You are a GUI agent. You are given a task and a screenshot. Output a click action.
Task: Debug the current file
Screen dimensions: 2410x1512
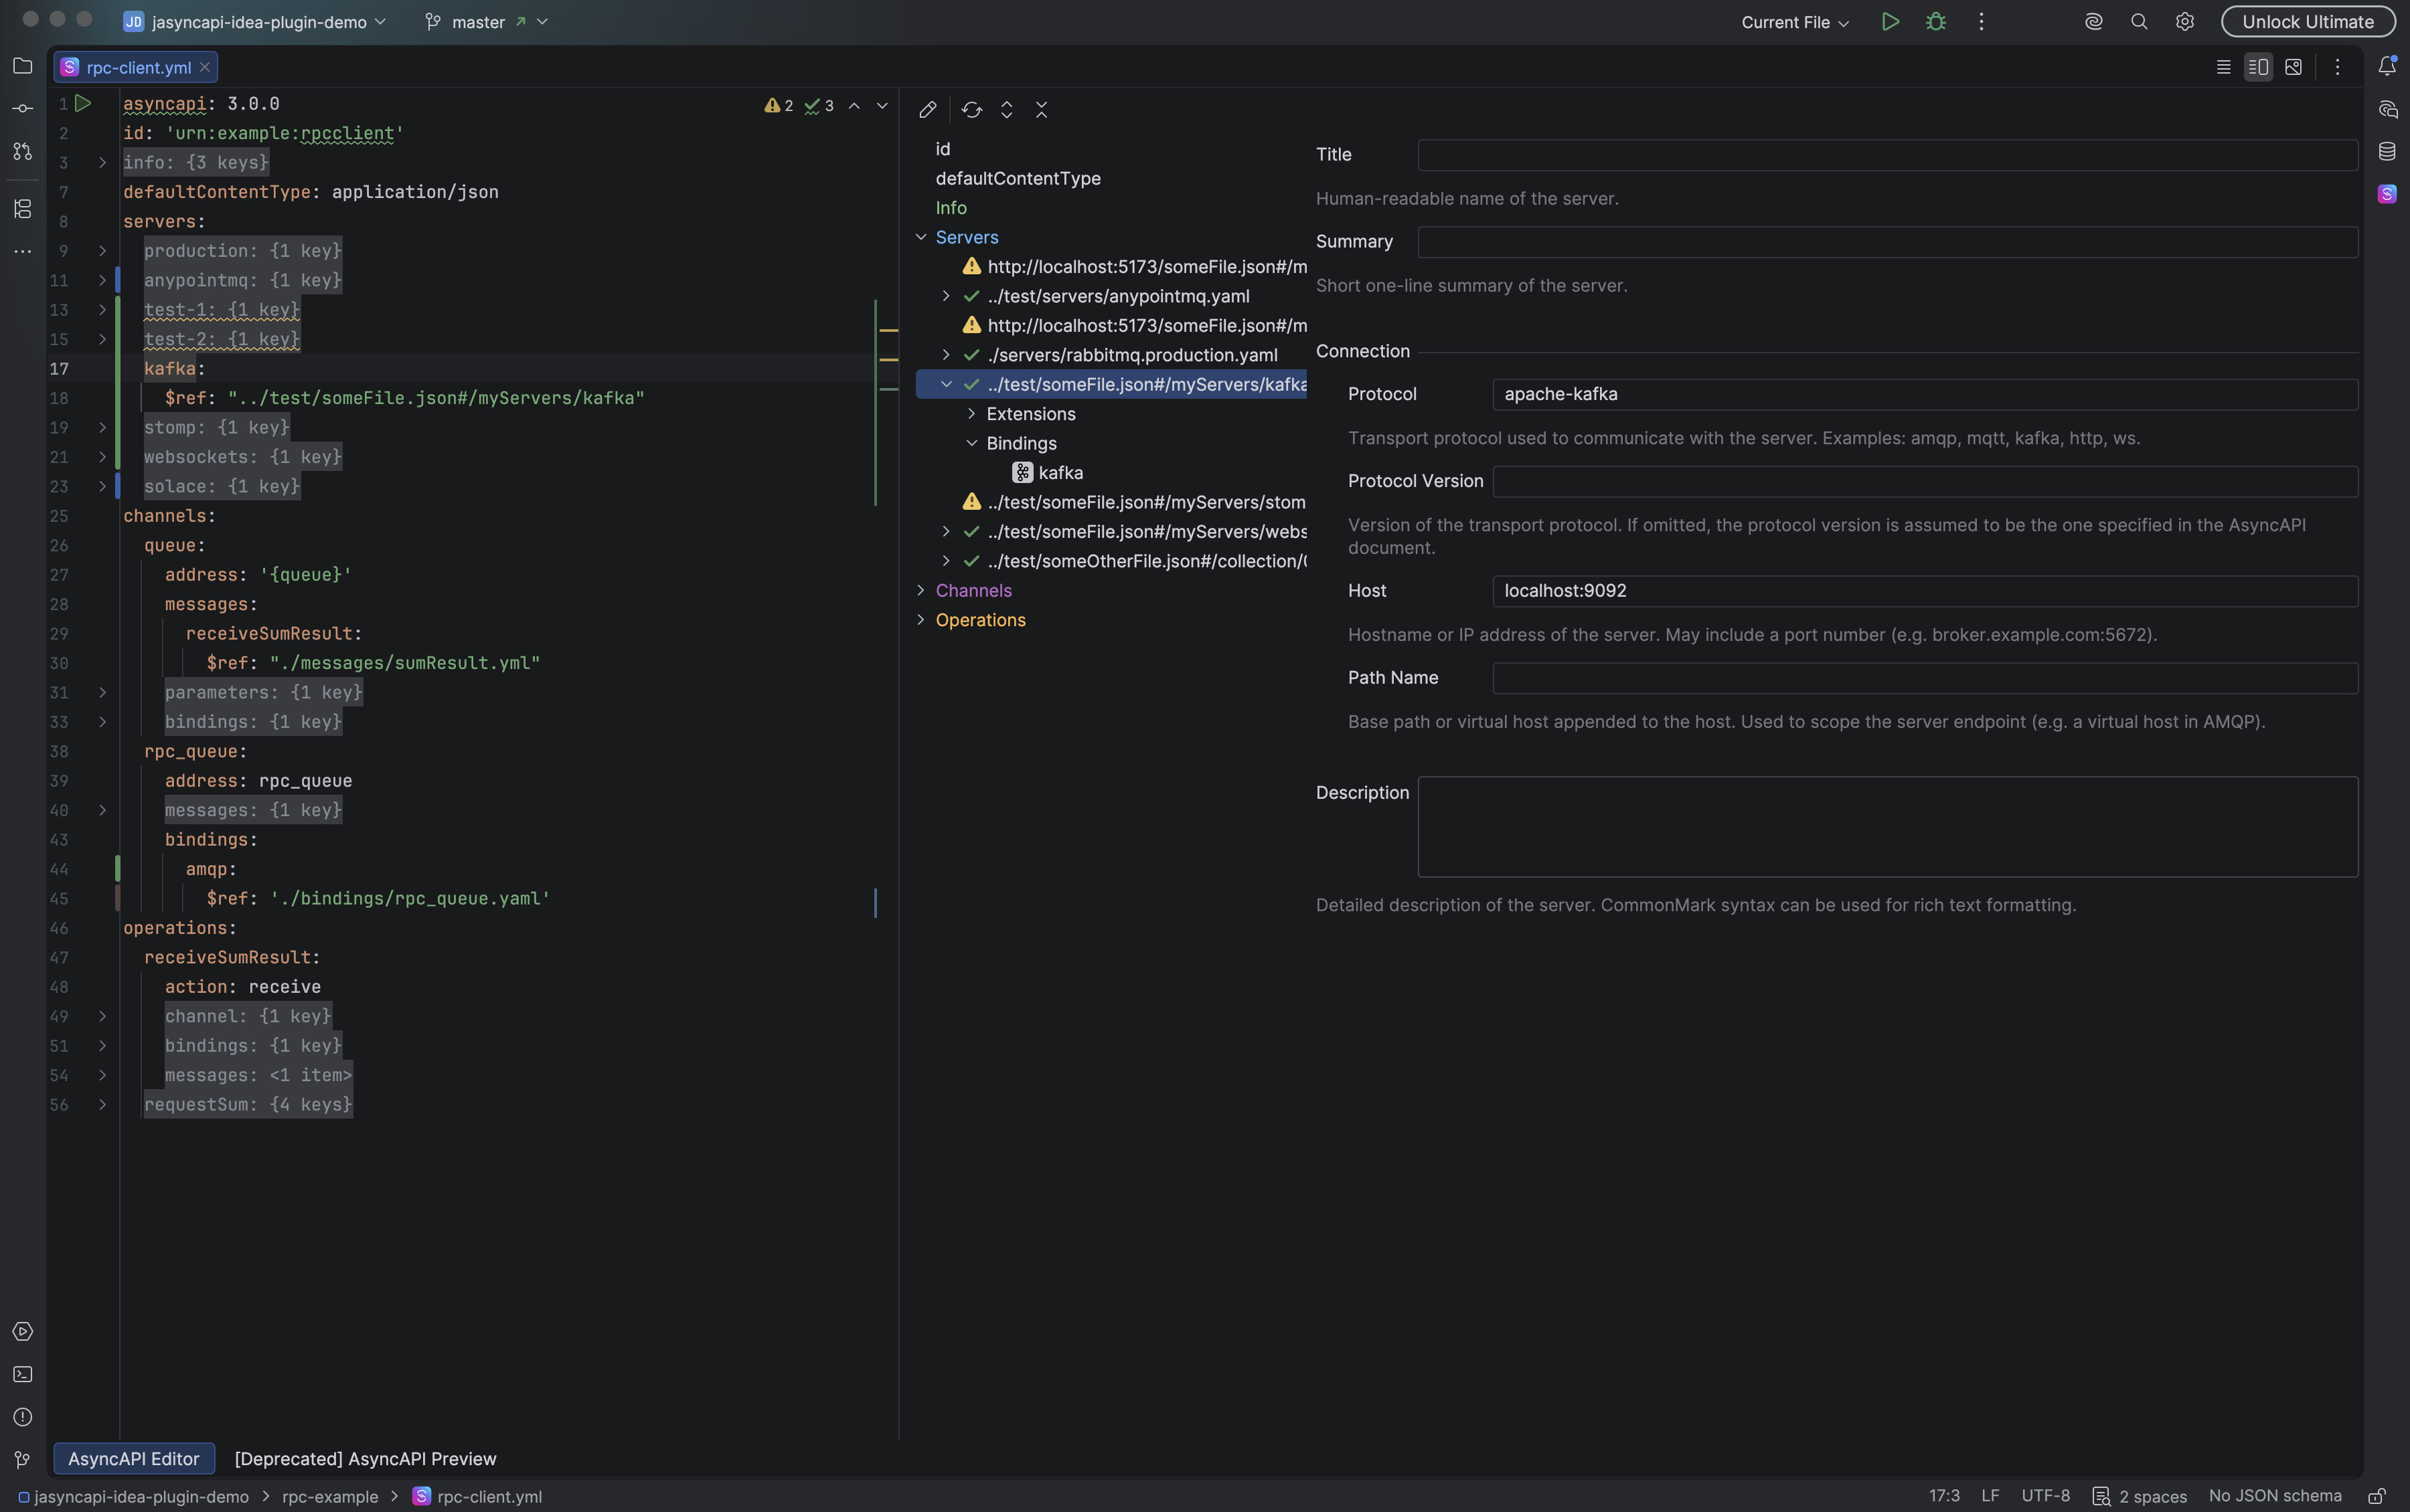[x=1936, y=21]
